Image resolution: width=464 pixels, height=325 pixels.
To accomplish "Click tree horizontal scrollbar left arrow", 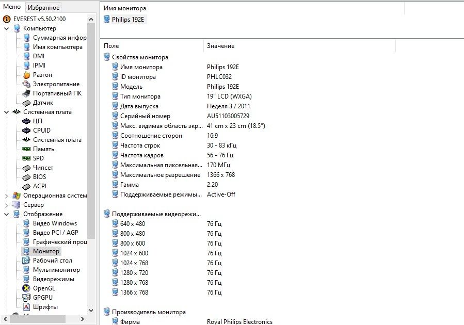I will coord(5,319).
